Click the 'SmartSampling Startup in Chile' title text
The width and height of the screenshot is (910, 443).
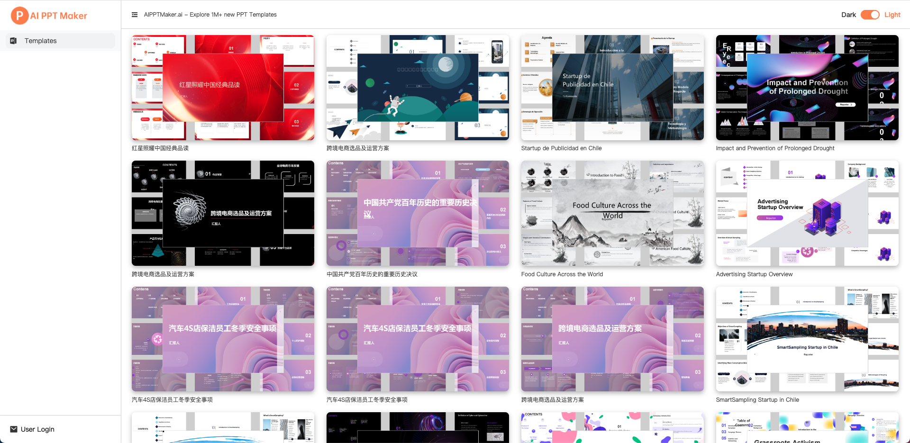point(757,399)
